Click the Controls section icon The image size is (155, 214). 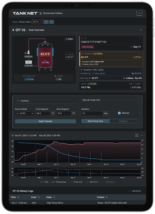[x=18, y=101]
